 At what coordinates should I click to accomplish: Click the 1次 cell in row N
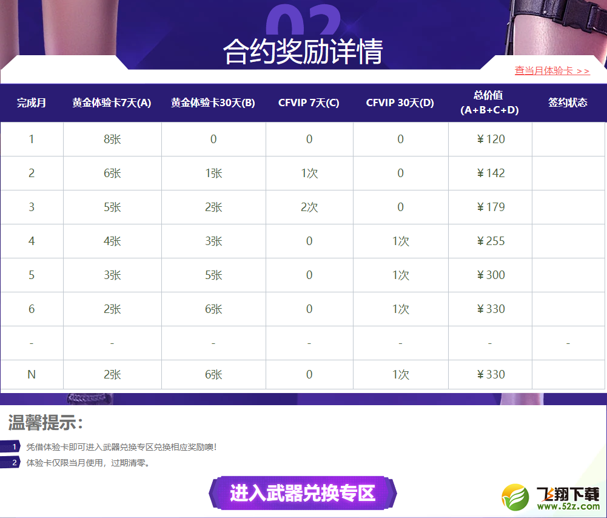[x=401, y=374]
